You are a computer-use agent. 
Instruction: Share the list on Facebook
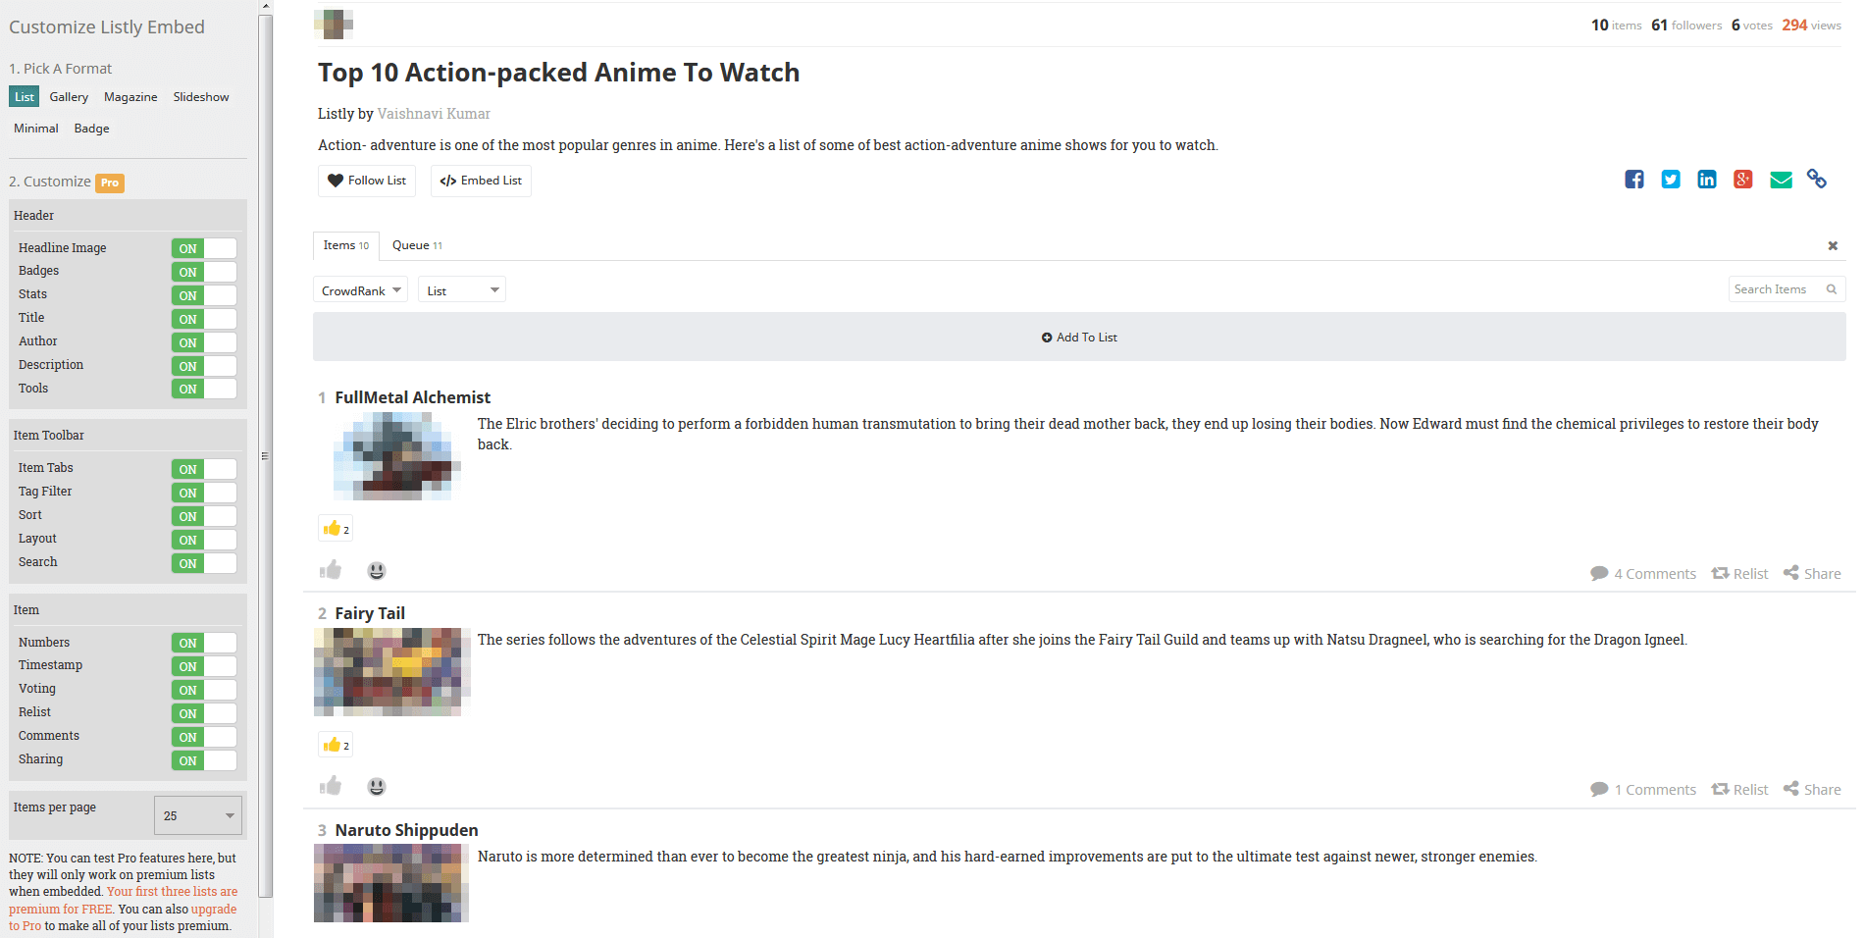pos(1633,180)
